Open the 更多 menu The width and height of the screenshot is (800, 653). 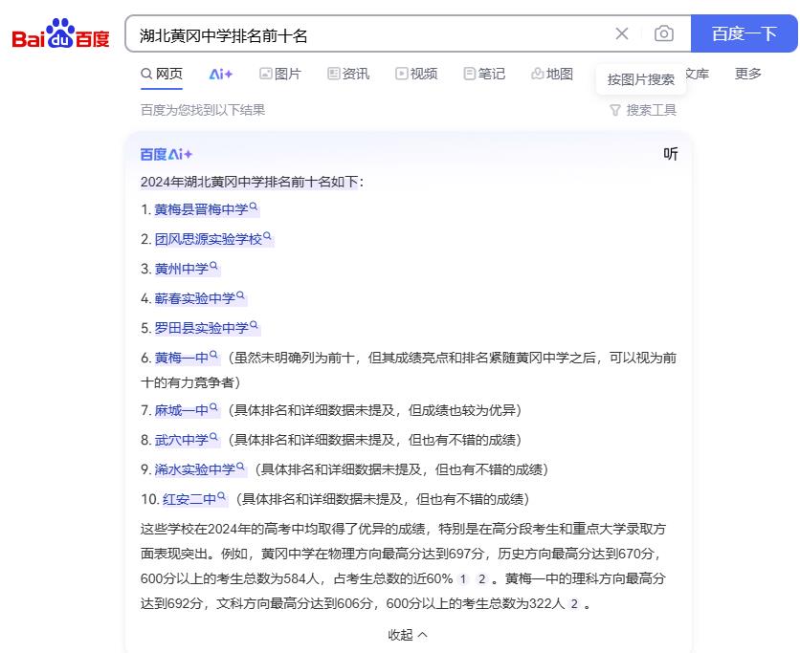[748, 74]
